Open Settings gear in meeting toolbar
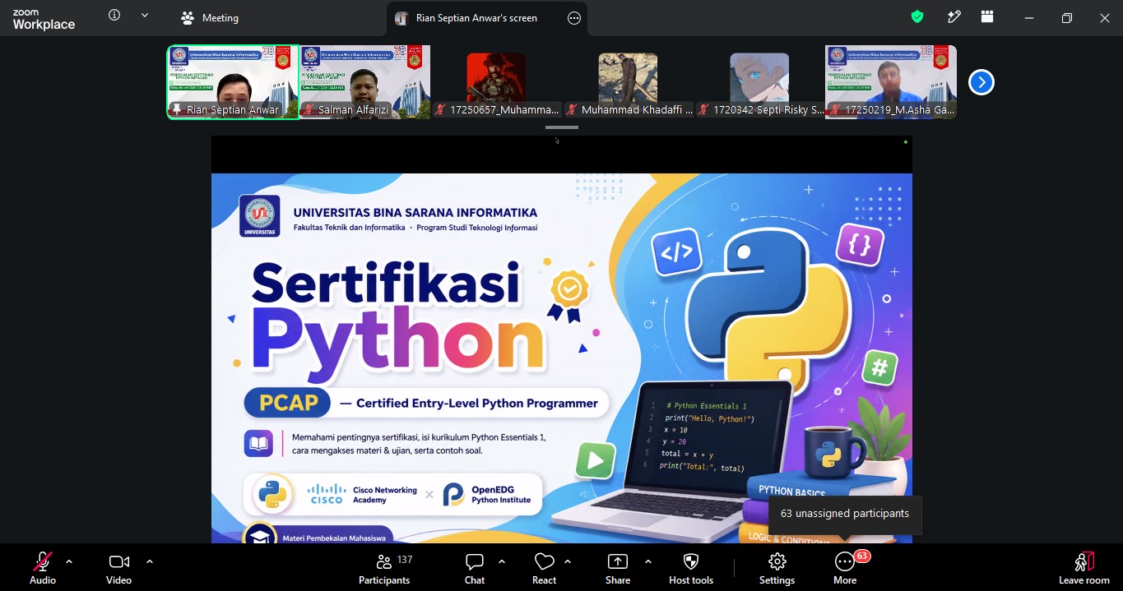 pos(777,568)
